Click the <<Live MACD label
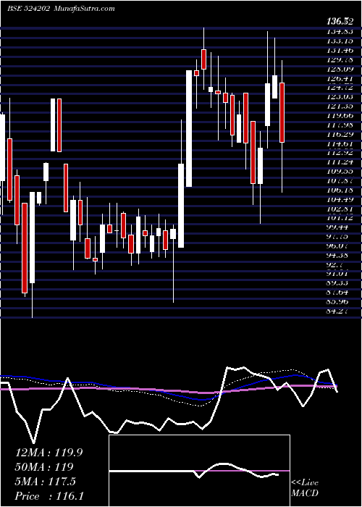This screenshot has height=507, width=362. tap(305, 487)
